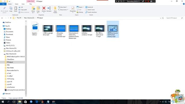This screenshot has width=185, height=104.
Task: Click the Video Tools contextual tab
Action: click(31, 1)
